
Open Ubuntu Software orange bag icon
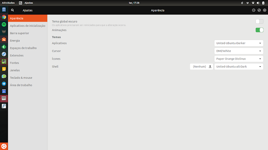(4, 39)
